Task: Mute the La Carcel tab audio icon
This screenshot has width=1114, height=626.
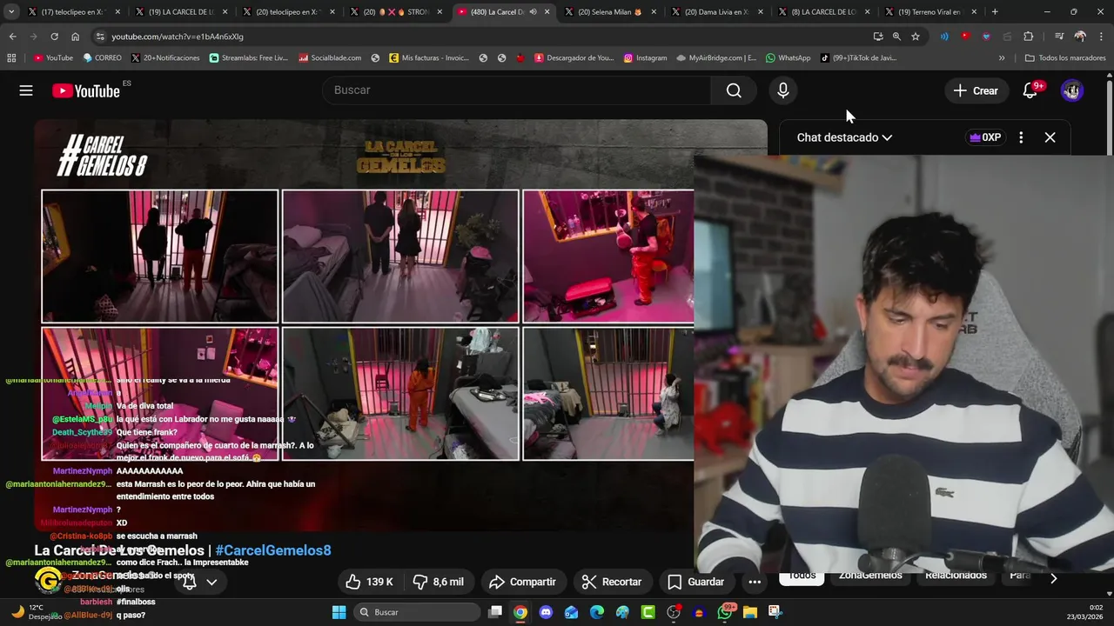Action: pos(534,12)
